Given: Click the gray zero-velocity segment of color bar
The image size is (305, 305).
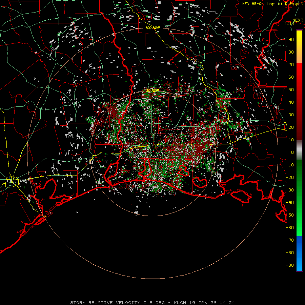Looking at the screenshot, I should [299, 150].
